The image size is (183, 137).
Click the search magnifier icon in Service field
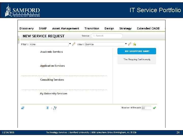point(94,36)
